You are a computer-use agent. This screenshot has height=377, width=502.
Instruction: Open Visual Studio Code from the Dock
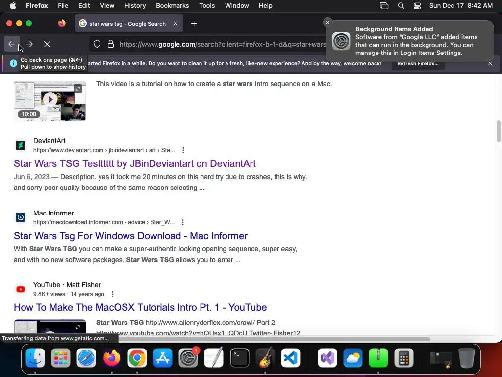(291, 358)
